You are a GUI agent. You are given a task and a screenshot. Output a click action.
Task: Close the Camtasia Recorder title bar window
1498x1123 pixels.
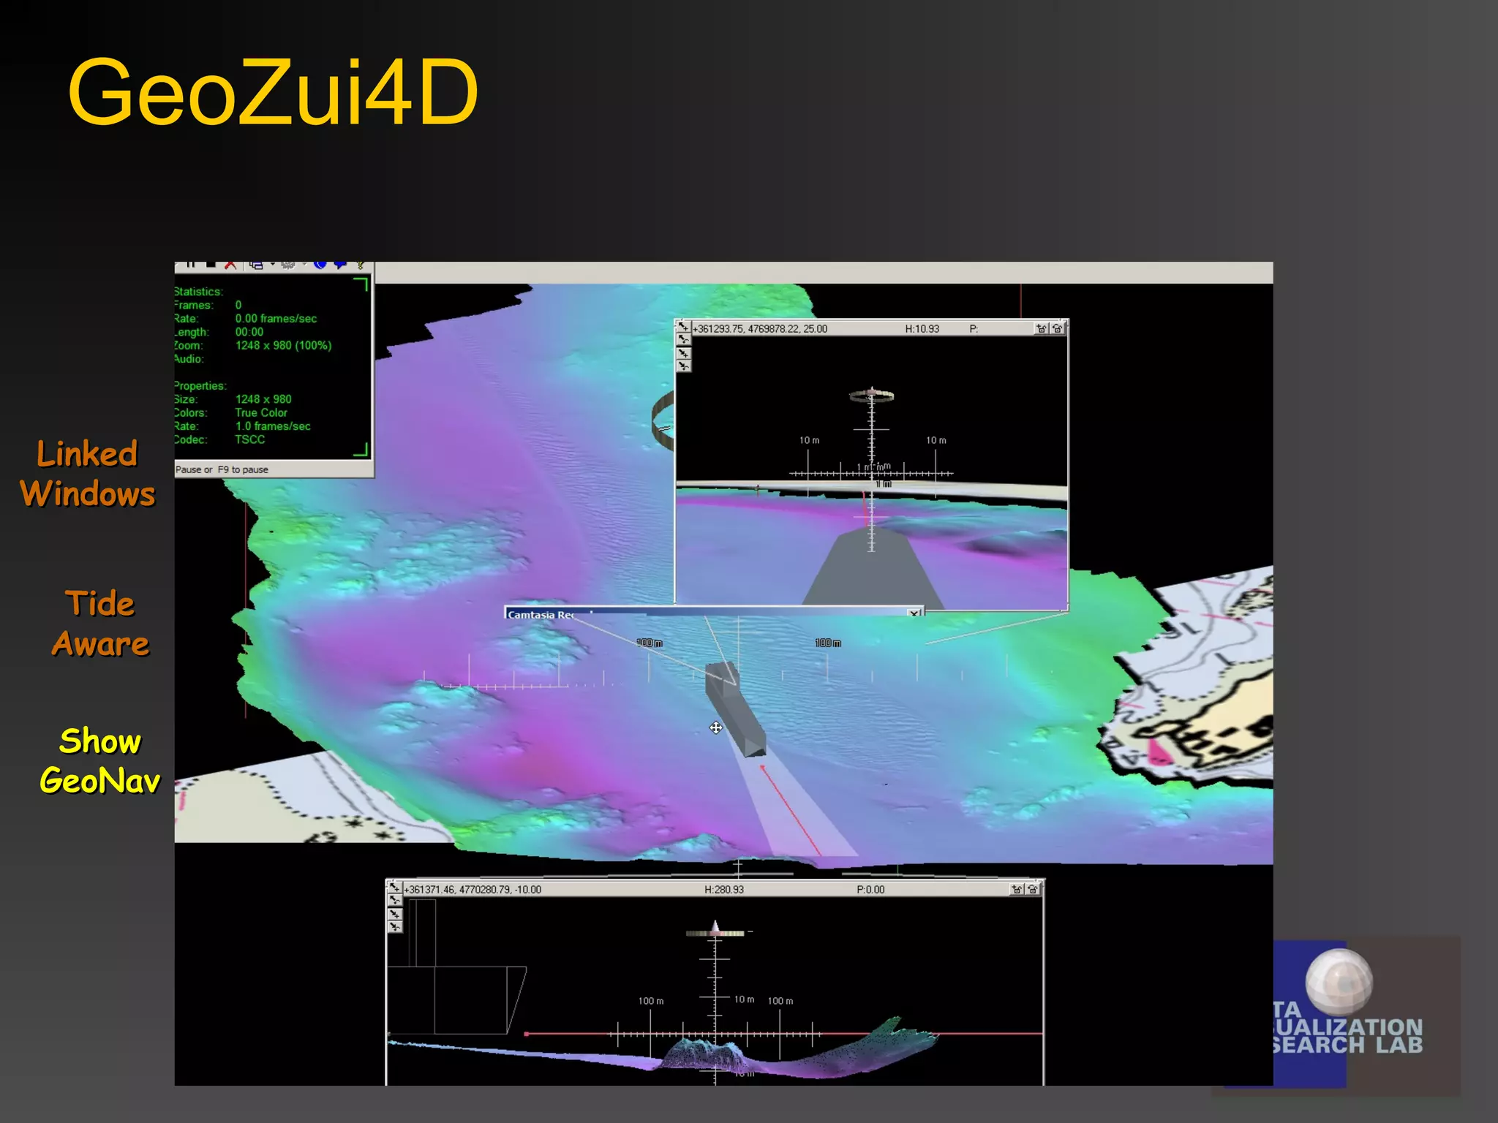click(x=914, y=613)
